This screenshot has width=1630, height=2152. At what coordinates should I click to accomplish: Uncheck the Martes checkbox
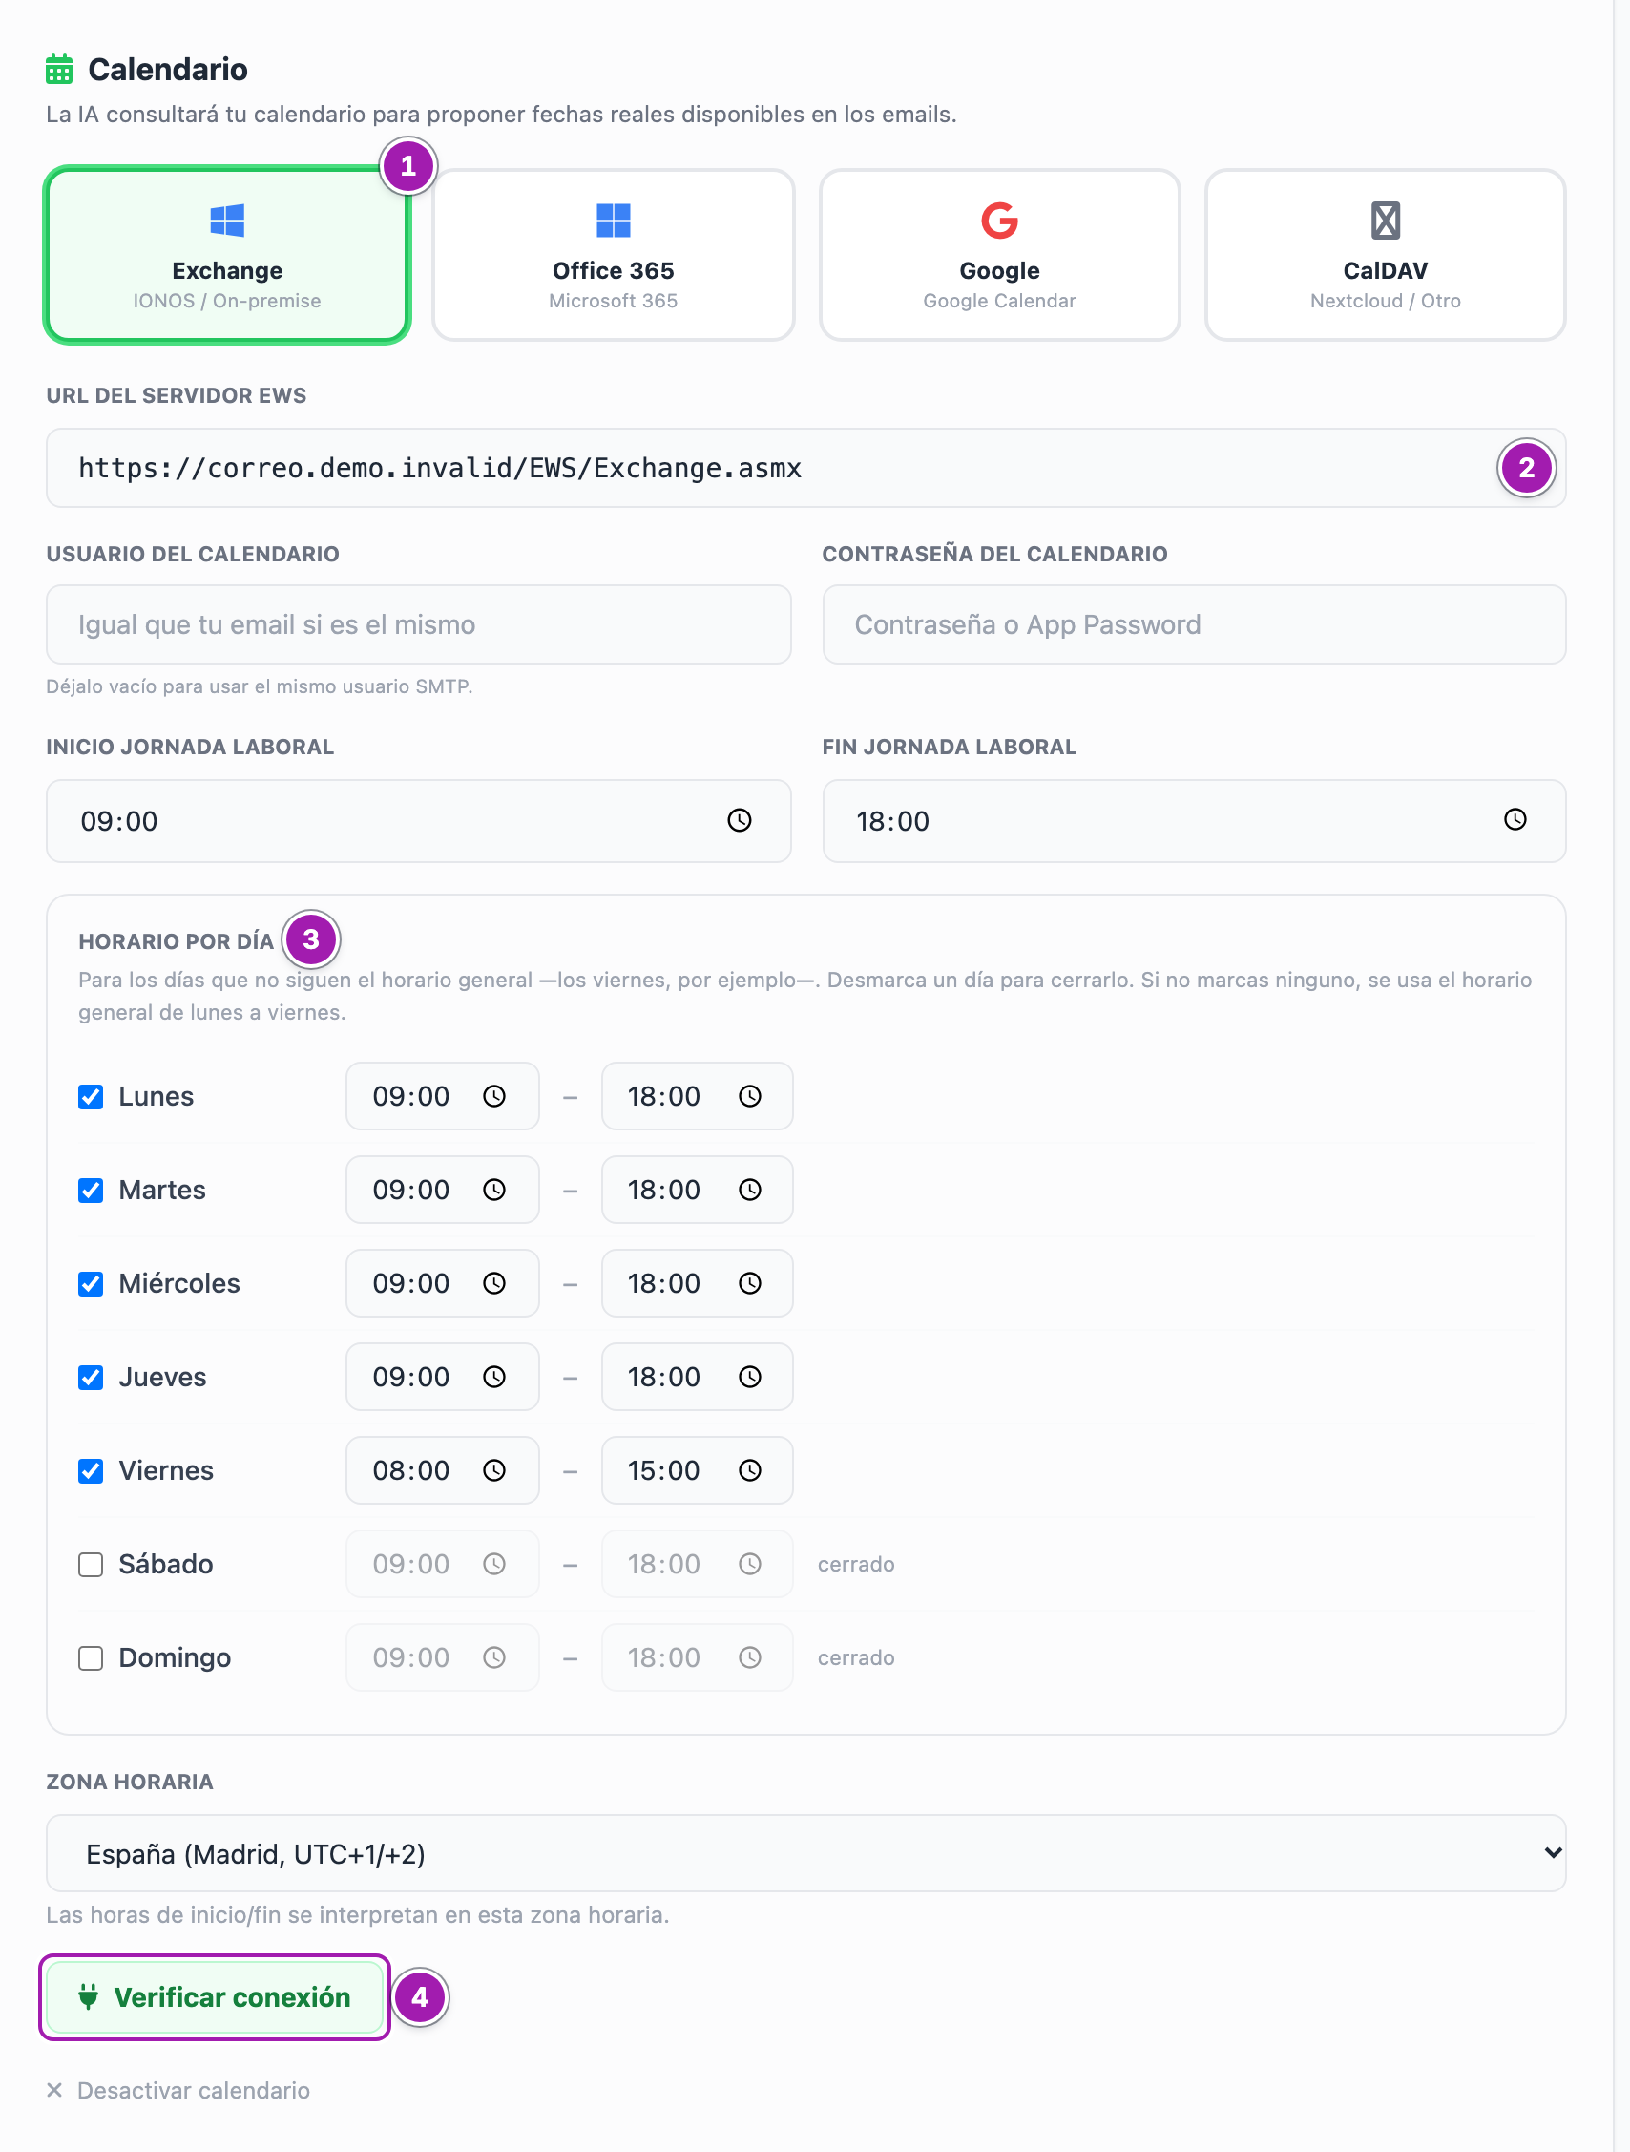coord(91,1190)
